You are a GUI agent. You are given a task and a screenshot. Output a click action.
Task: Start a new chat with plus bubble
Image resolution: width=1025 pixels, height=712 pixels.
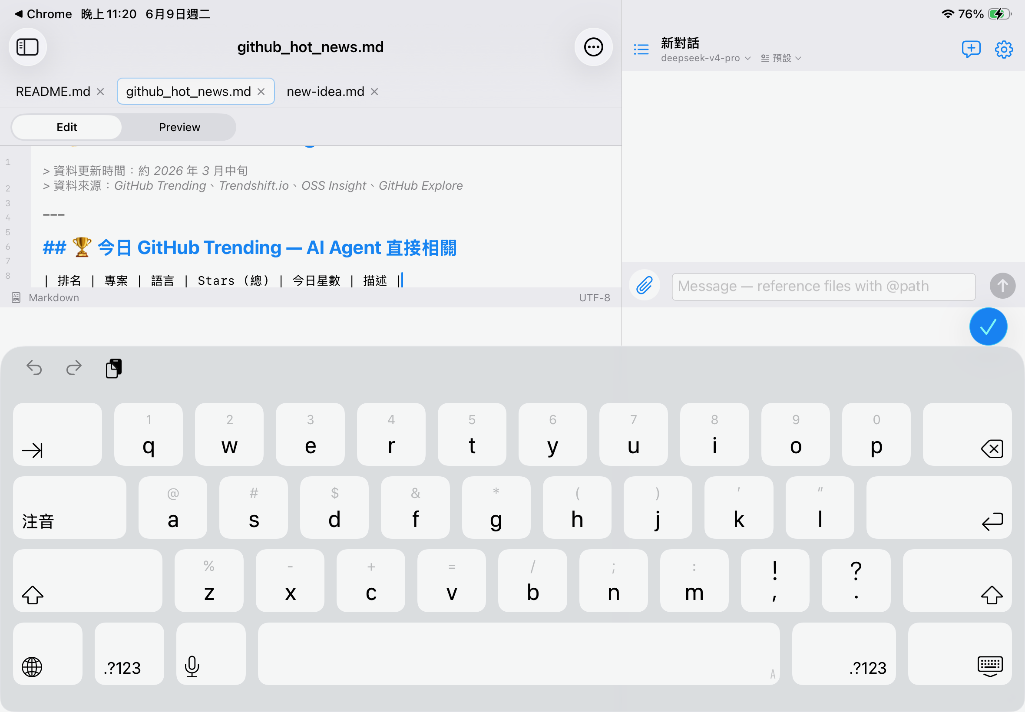pyautogui.click(x=971, y=49)
